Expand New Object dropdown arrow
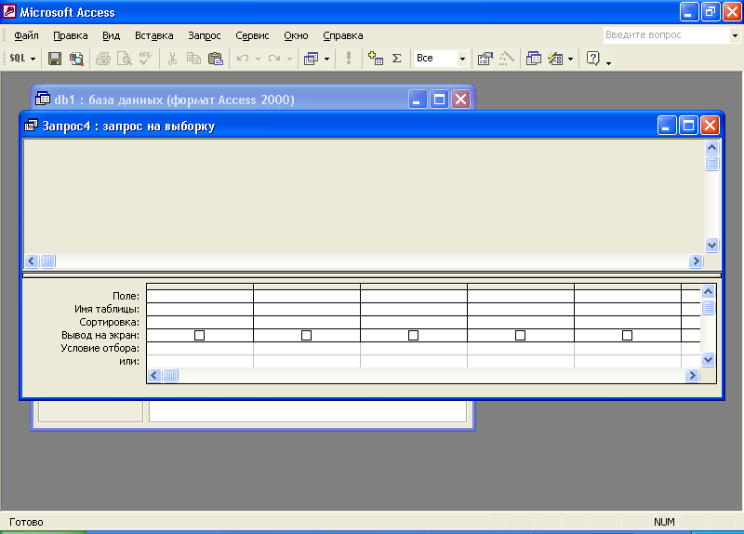744x534 pixels. (x=571, y=59)
